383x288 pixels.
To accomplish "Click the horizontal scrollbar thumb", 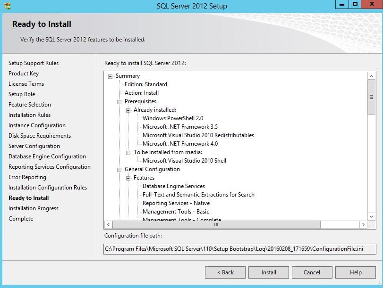I will (x=216, y=224).
